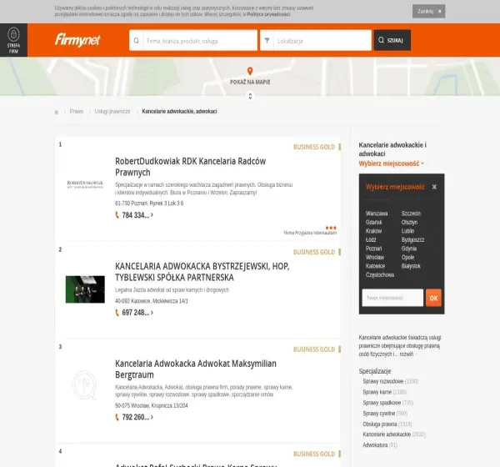The image size is (500, 467).
Task: Select Gdańsk in city list
Action: tap(373, 222)
